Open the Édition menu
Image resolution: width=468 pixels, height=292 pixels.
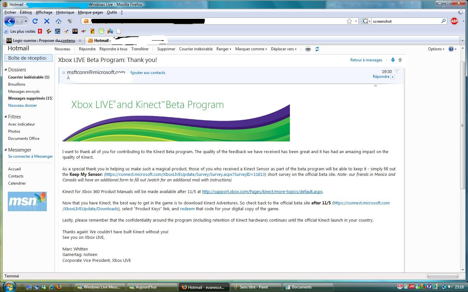point(26,12)
